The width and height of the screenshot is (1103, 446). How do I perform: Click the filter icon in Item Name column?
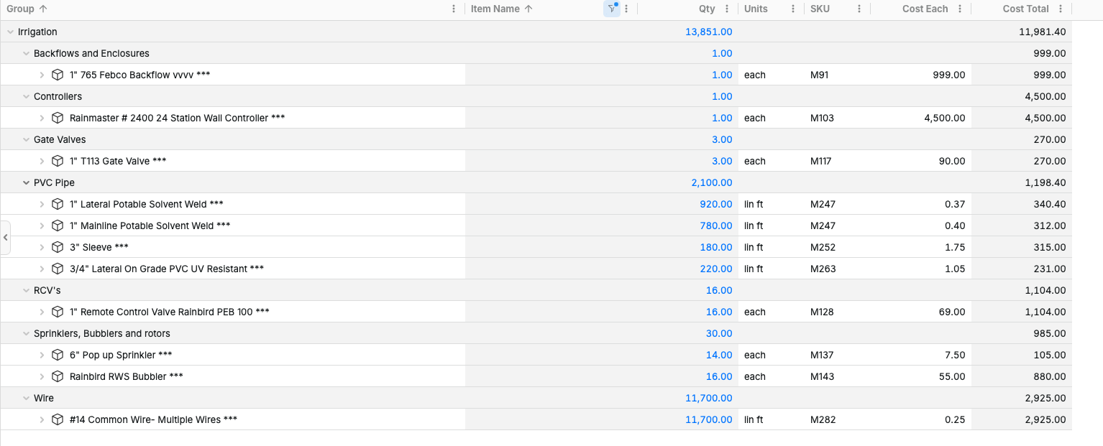[x=612, y=9]
